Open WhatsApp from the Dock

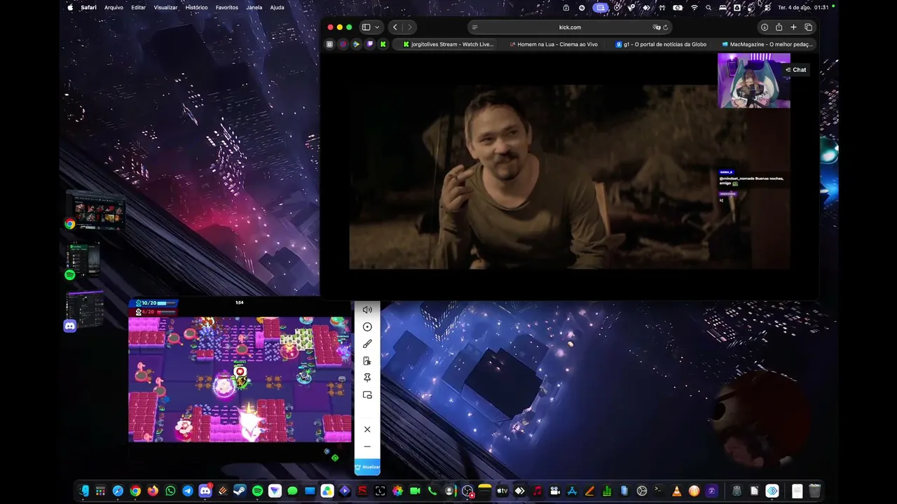coord(170,491)
